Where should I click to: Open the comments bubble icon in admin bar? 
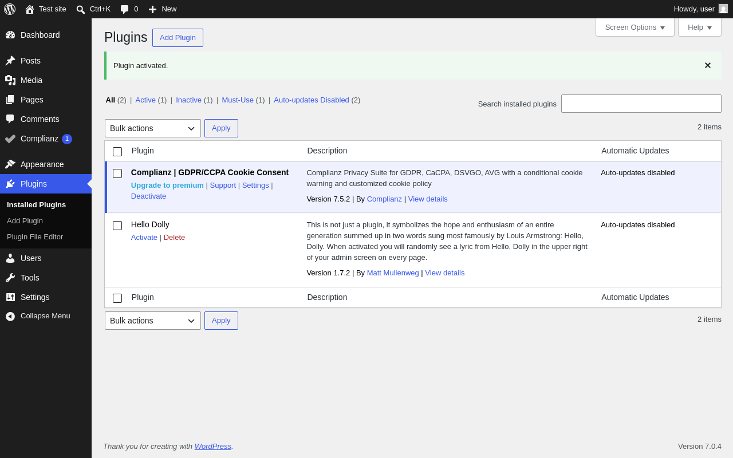(x=124, y=9)
